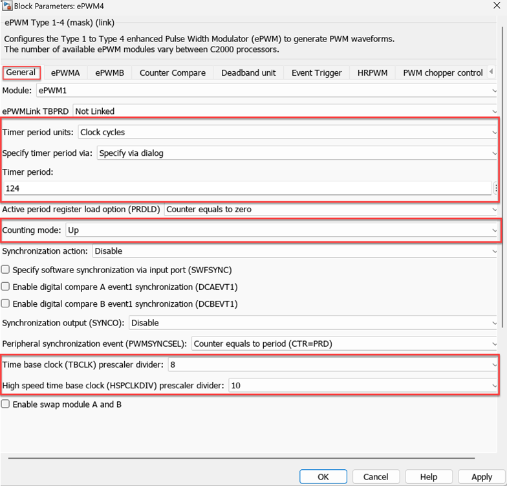Close the Block Parameters dialog window
507x486 pixels.
pyautogui.click(x=495, y=6)
